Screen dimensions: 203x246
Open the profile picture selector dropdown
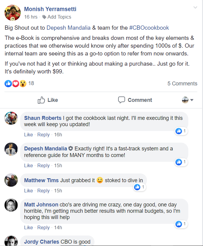tap(188, 100)
